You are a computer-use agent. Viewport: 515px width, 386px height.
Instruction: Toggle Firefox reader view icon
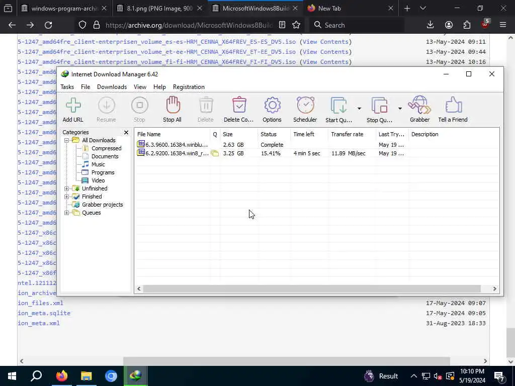pyautogui.click(x=282, y=25)
